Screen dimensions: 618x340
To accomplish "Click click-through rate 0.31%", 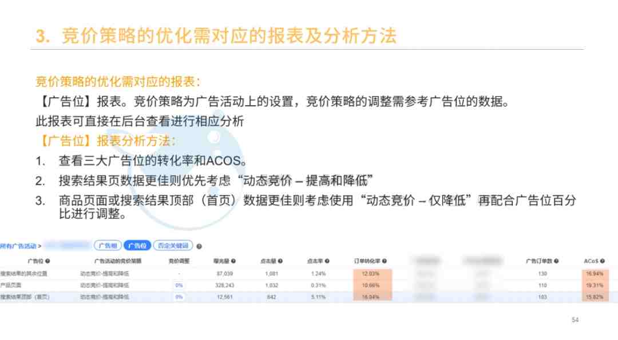I will click(x=319, y=285).
